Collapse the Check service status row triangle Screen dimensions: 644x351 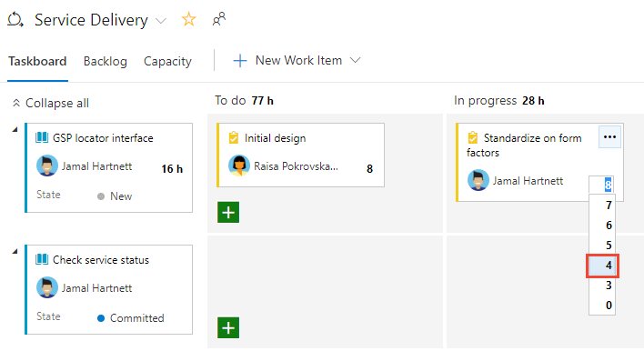pyautogui.click(x=15, y=251)
